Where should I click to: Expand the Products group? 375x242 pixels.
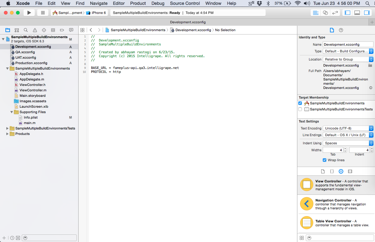pyautogui.click(x=8, y=134)
